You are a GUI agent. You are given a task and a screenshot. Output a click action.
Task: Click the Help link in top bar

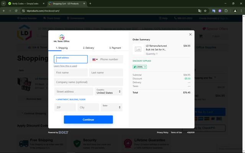[x=163, y=18]
